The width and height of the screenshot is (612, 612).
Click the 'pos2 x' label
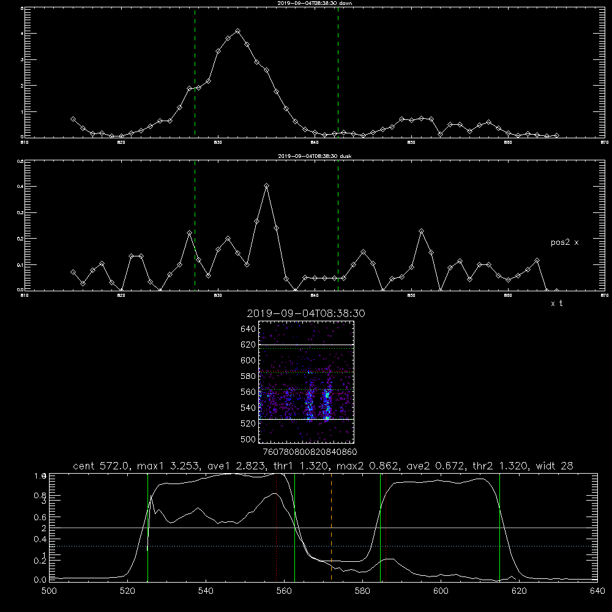click(x=564, y=242)
